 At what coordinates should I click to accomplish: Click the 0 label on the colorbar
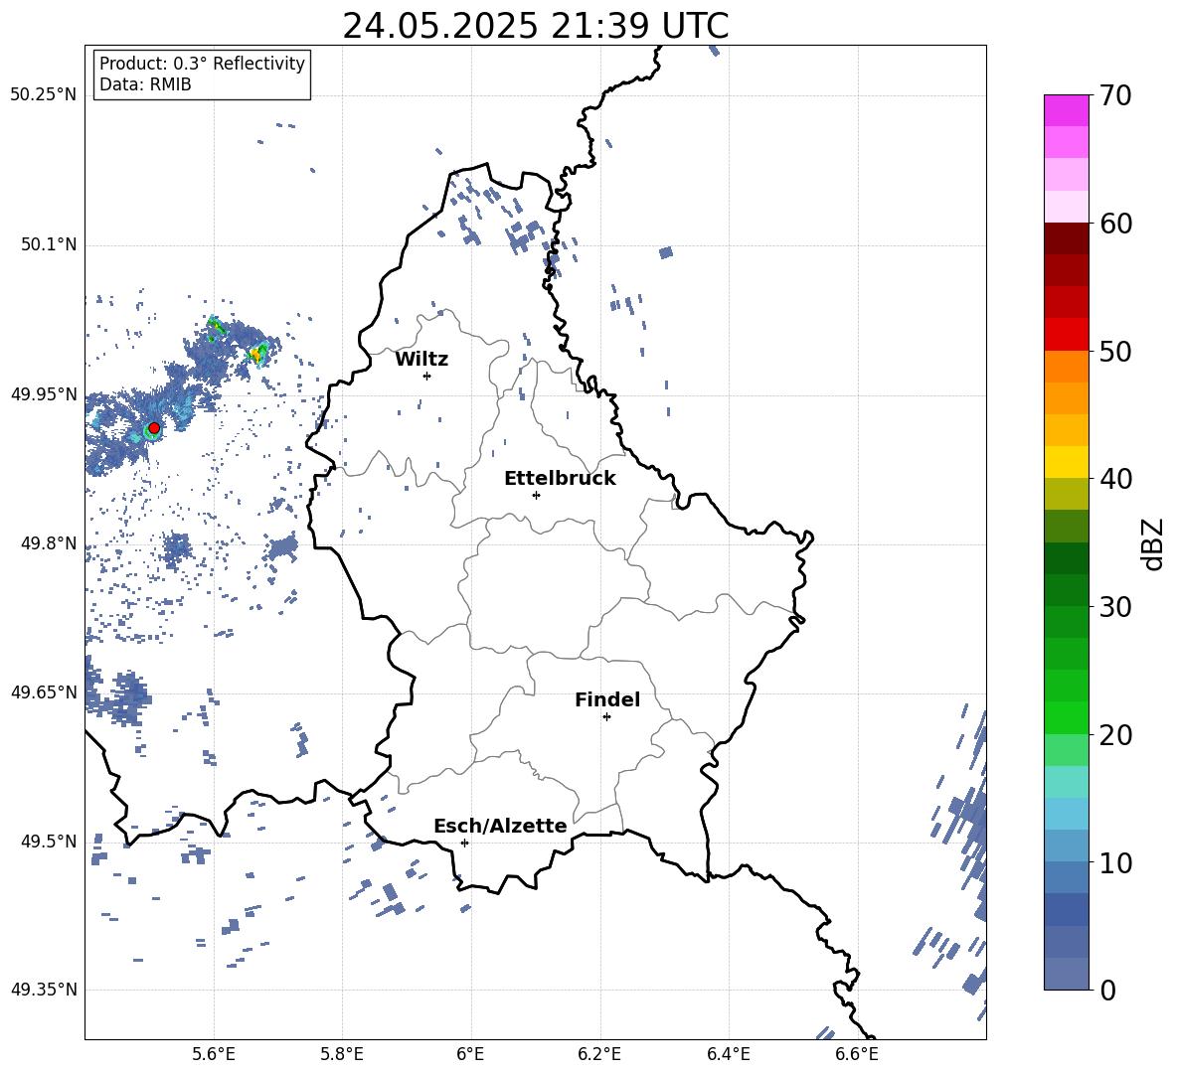(x=1107, y=990)
